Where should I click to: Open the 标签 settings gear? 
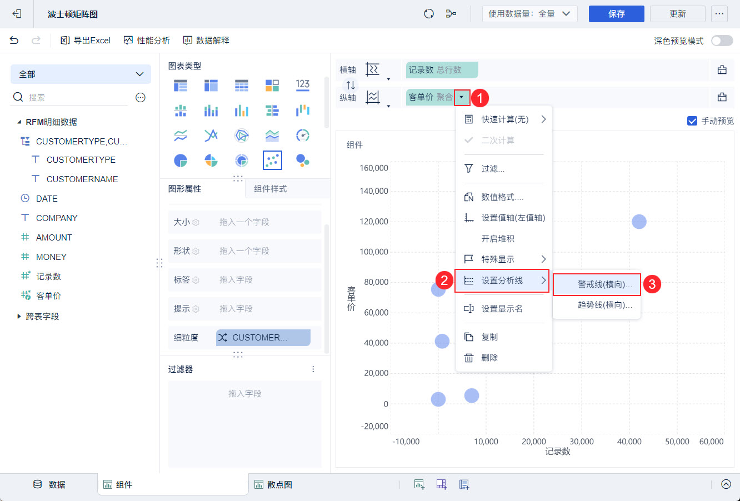click(x=196, y=280)
